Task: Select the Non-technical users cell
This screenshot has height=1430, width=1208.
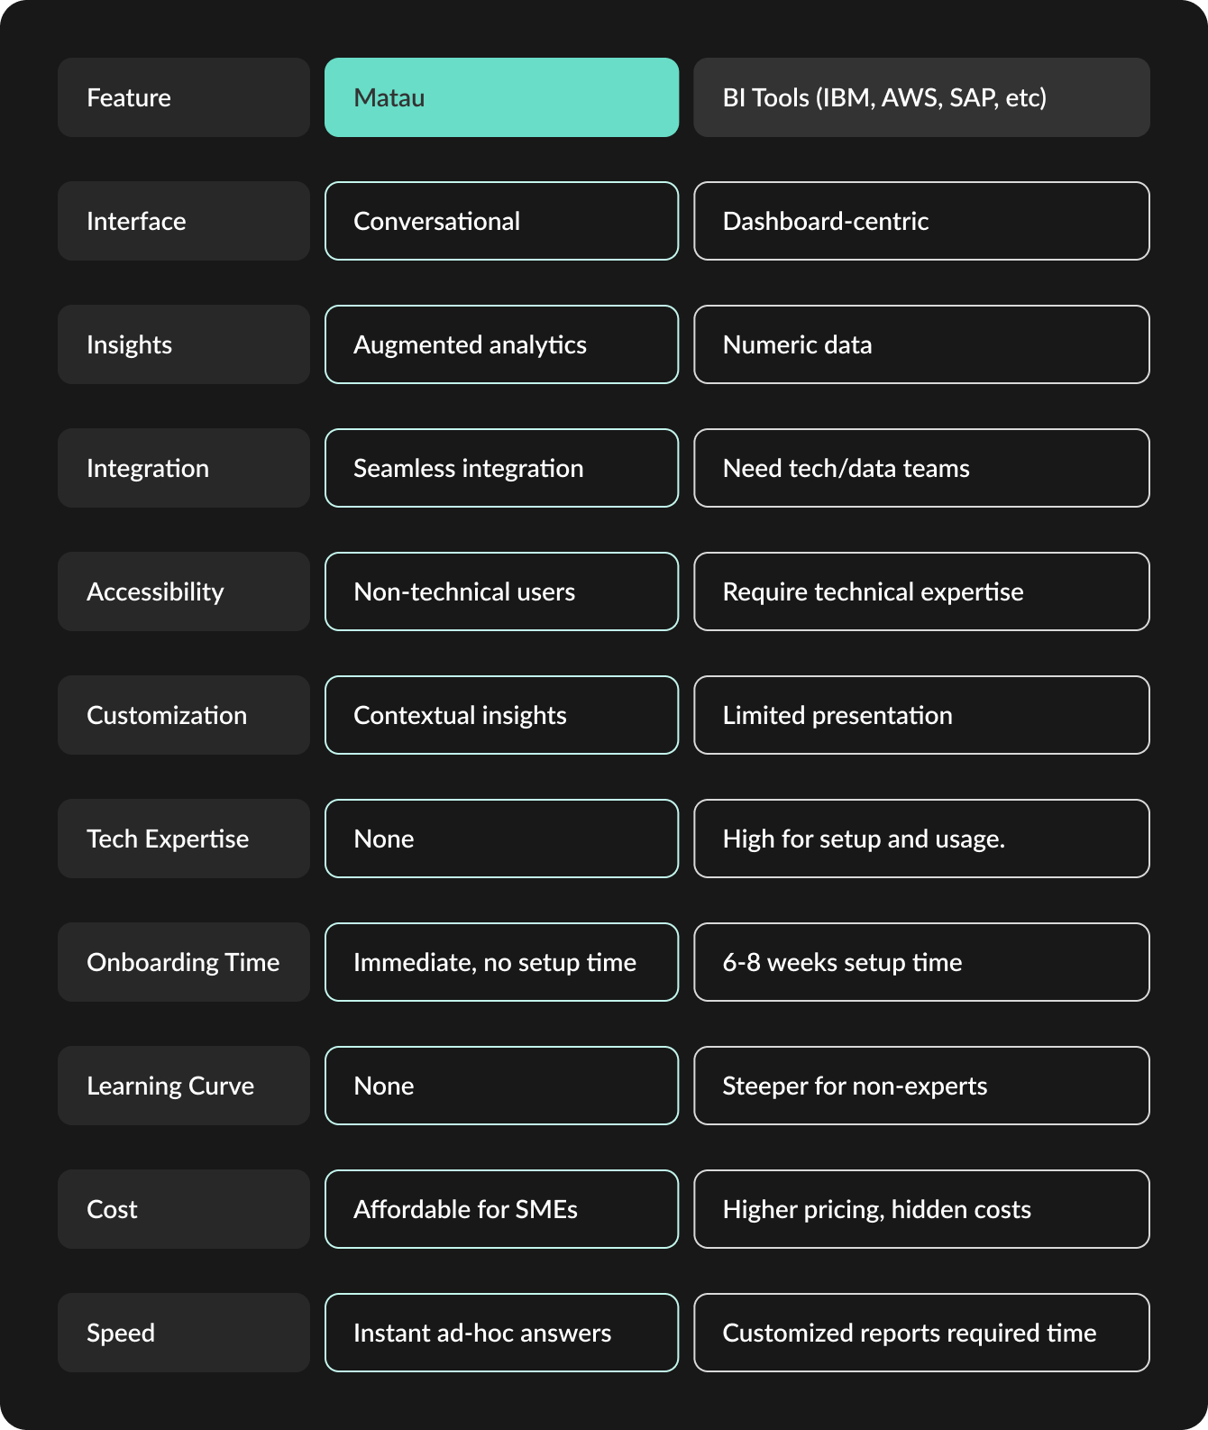Action: [501, 591]
